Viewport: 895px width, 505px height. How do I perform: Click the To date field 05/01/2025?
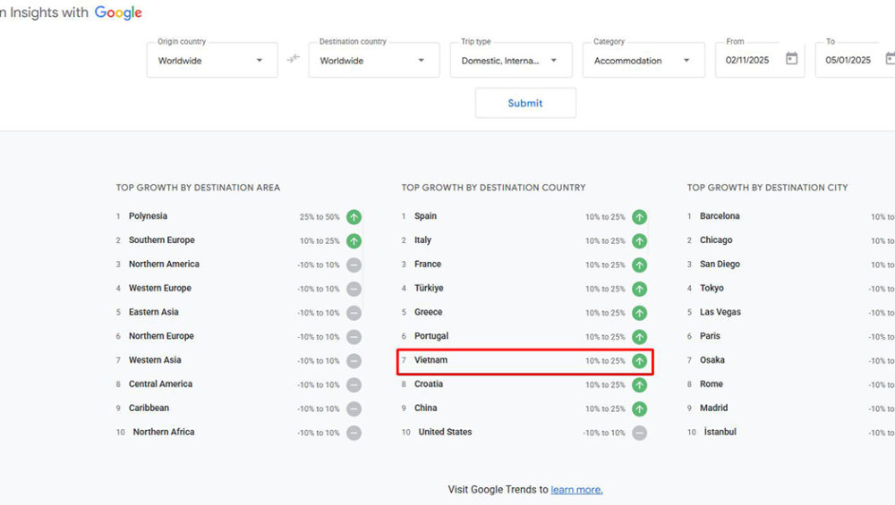click(x=848, y=61)
